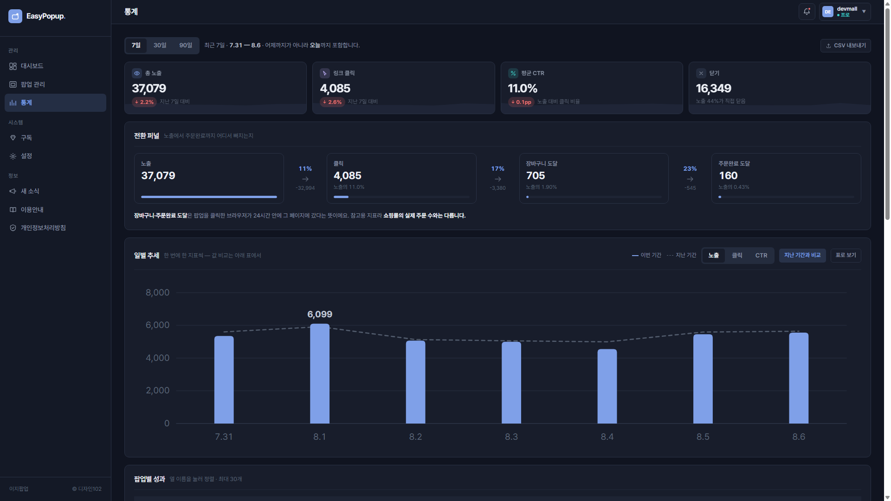
Task: Click the 새 소식 megaphone icon
Action: tap(13, 191)
